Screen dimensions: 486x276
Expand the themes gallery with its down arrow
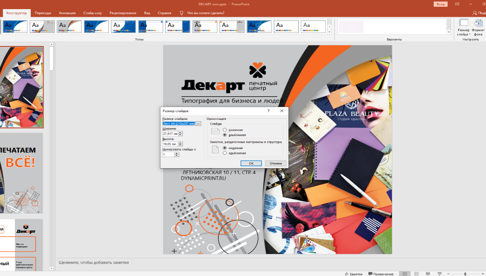(x=329, y=32)
